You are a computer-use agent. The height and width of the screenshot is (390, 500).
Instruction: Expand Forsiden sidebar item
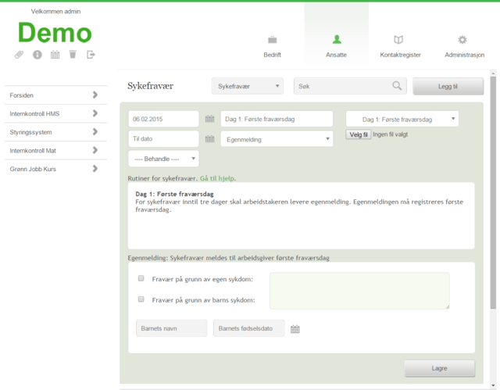pos(55,95)
